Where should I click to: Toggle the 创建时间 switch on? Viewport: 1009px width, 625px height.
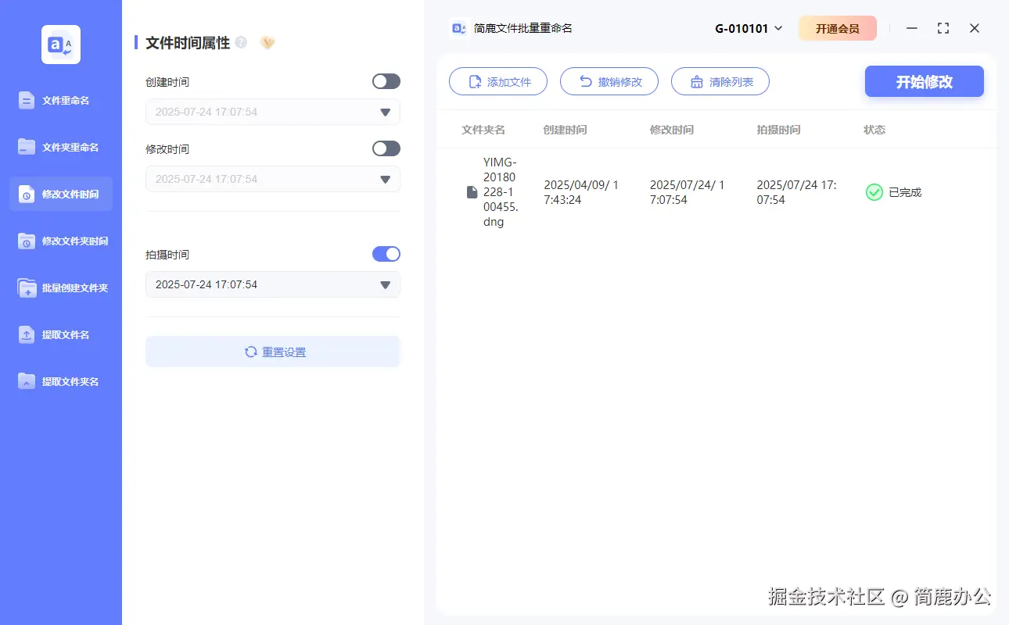[386, 81]
